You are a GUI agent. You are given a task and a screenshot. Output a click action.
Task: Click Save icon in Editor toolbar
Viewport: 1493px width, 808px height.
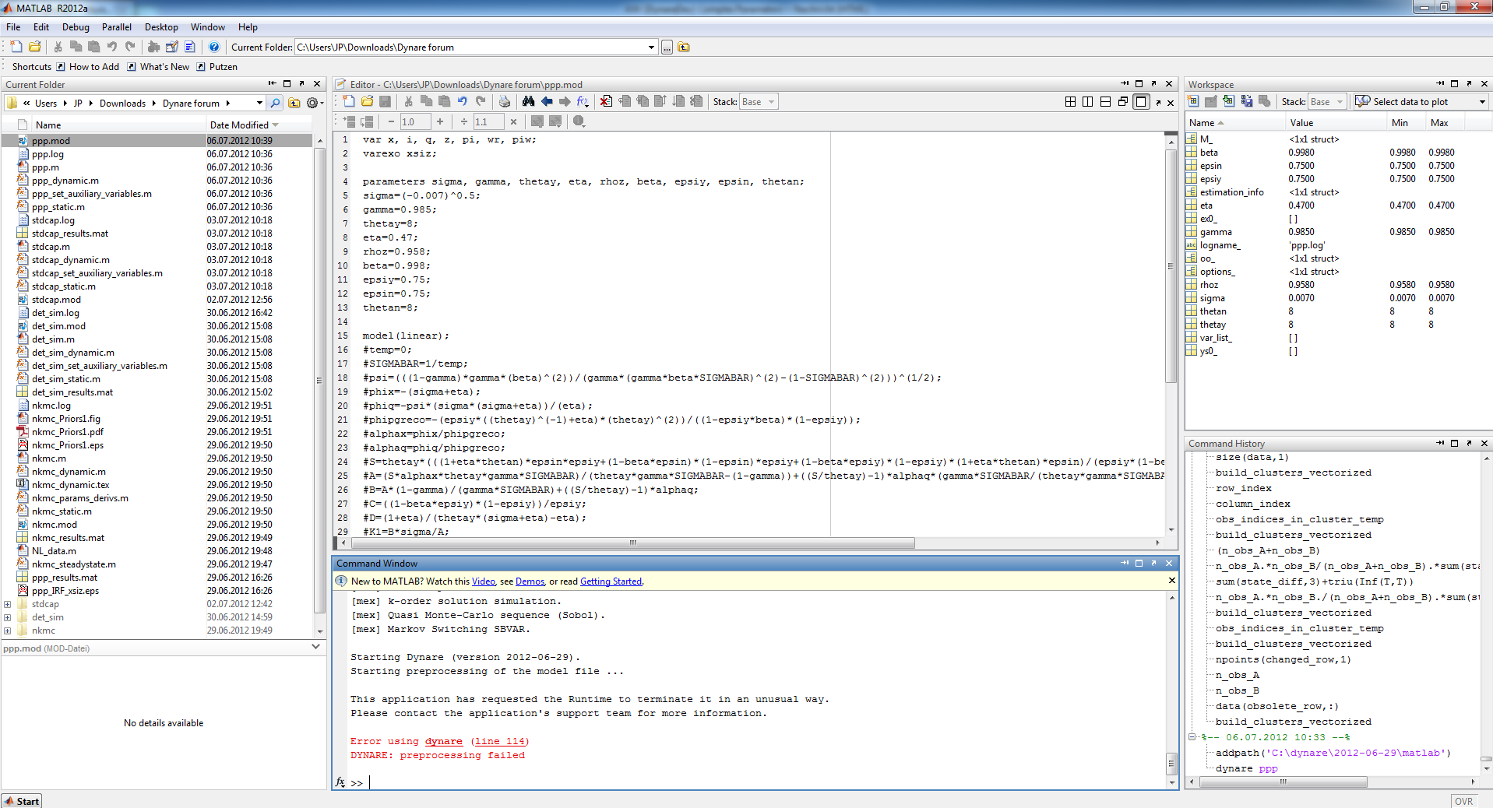click(385, 101)
